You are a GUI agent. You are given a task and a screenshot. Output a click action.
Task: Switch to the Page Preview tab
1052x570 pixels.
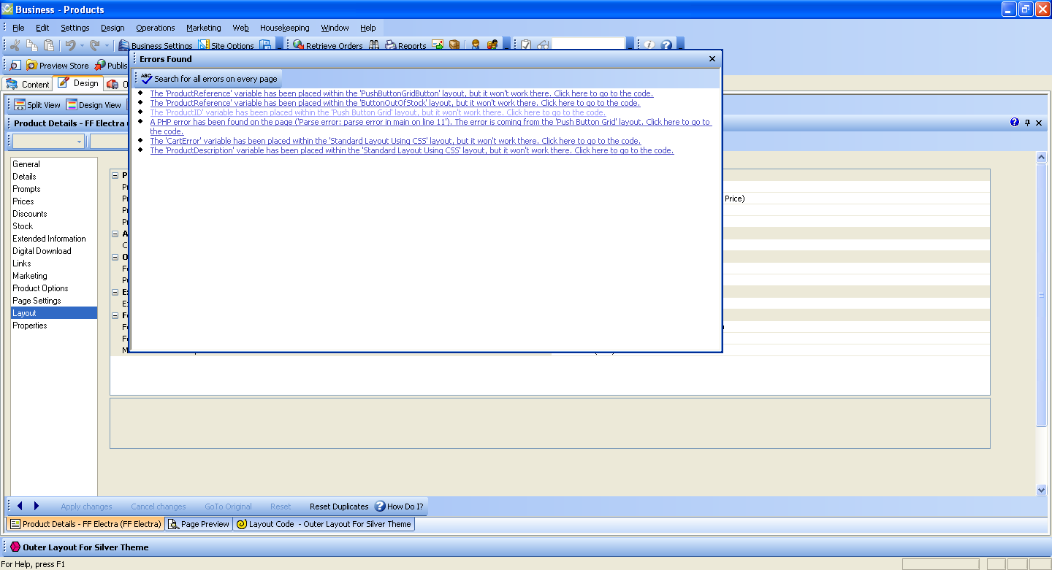(x=199, y=524)
